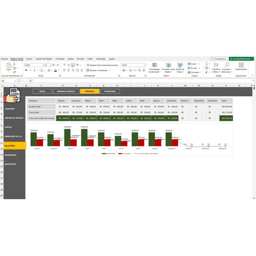This screenshot has width=256, height=256.
Task: Click the accounting number format icon
Action: [x=124, y=70]
